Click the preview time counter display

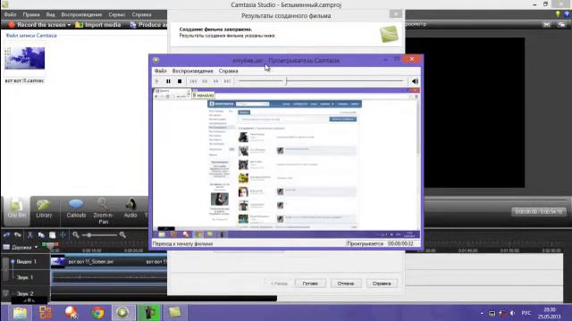538,211
